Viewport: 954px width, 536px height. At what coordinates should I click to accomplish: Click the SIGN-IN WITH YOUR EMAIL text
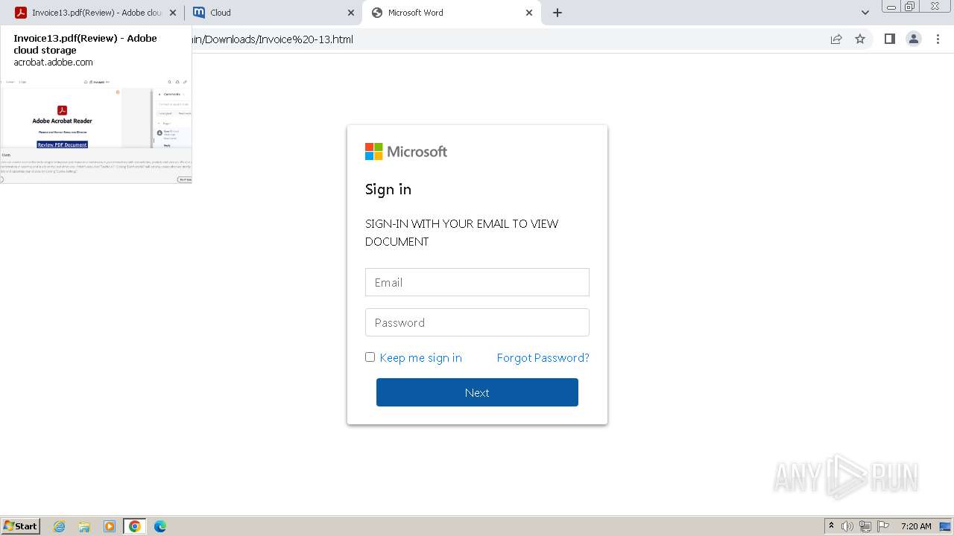[462, 232]
